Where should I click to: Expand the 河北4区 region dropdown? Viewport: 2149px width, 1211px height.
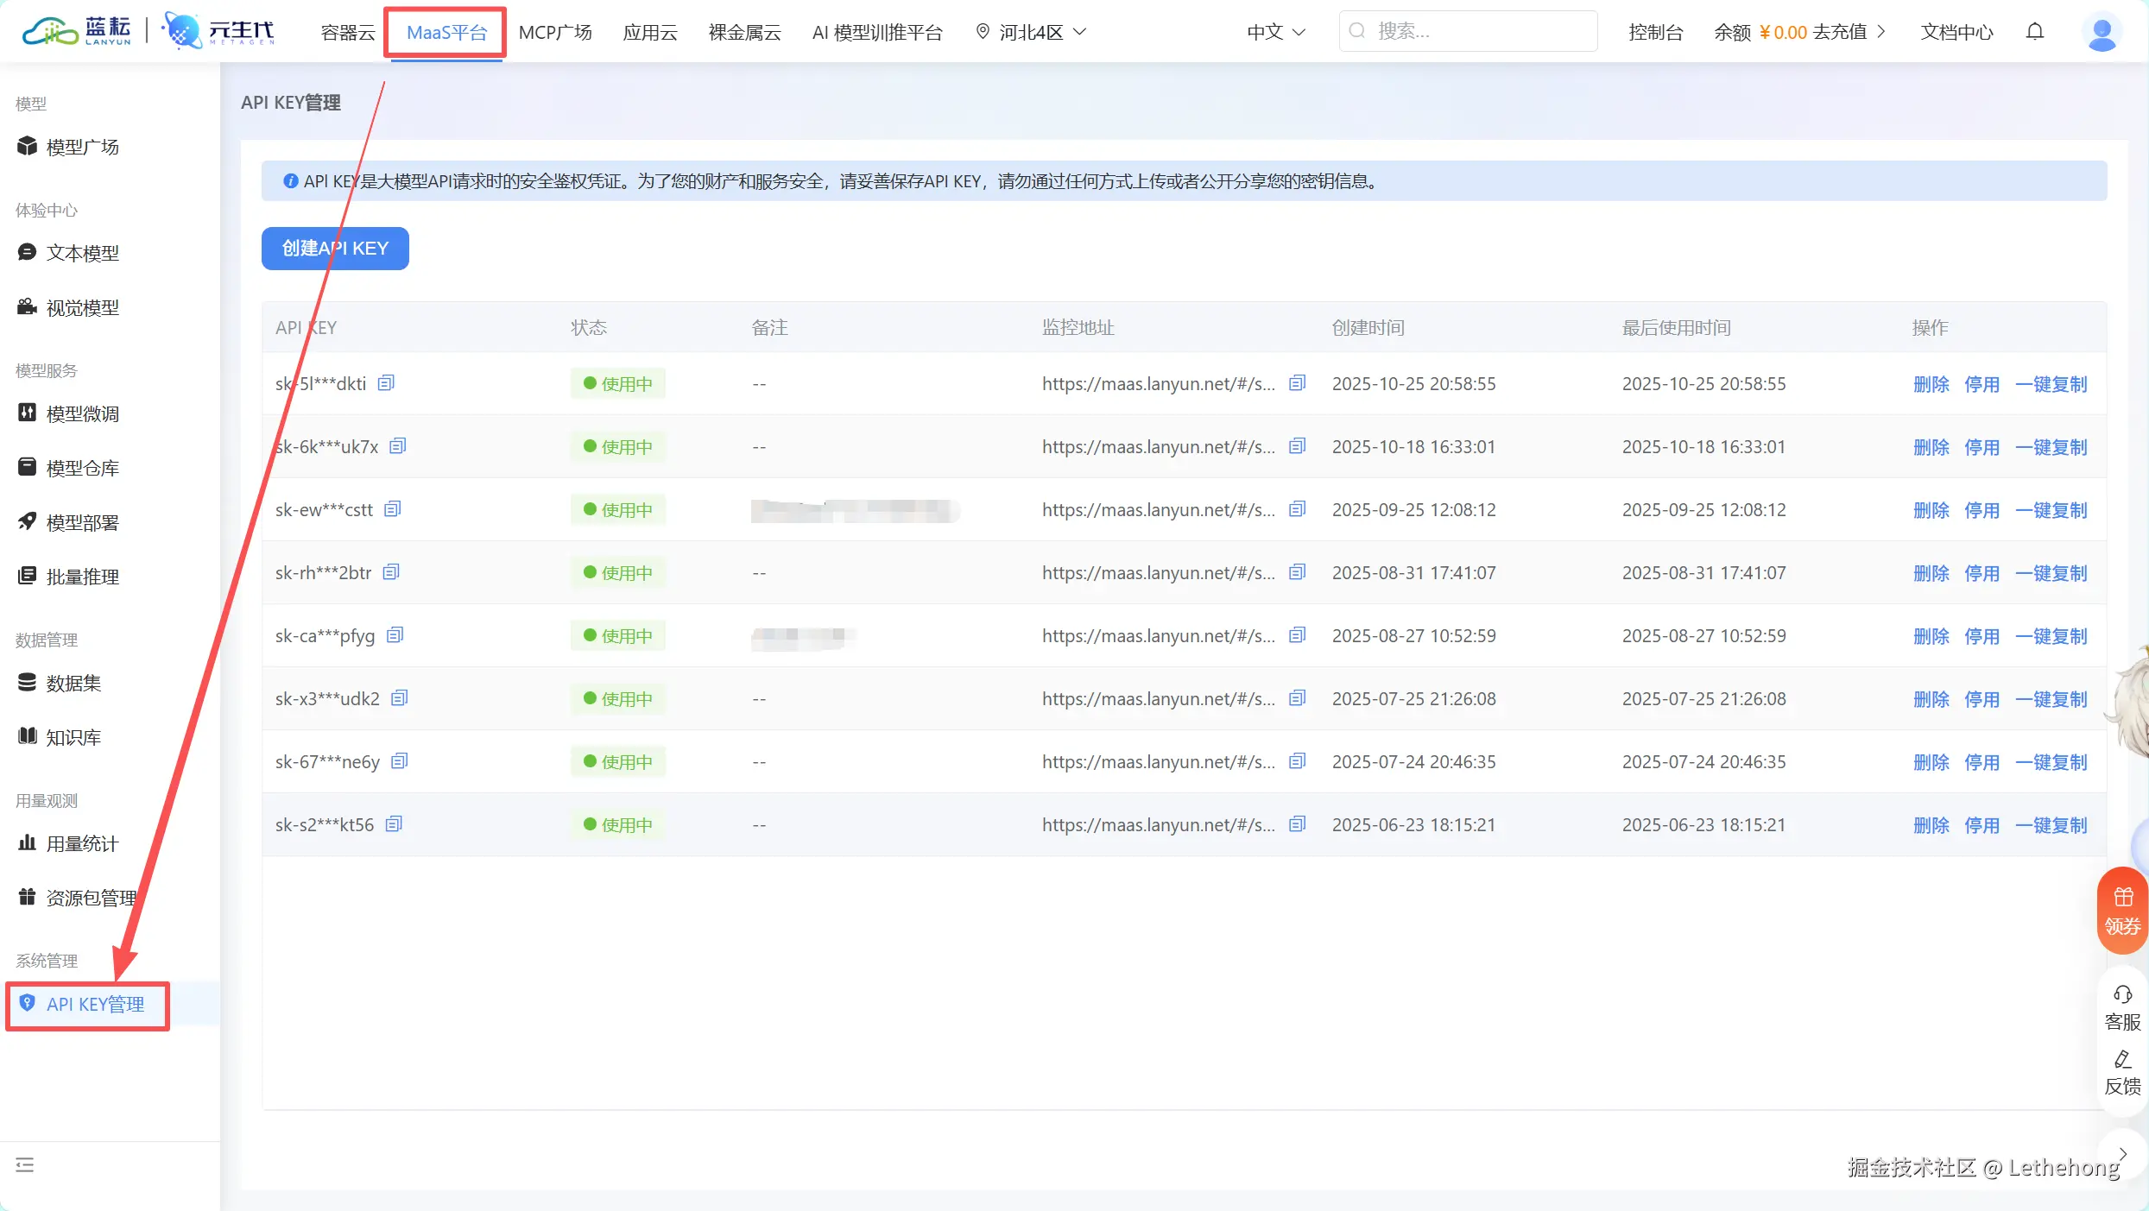point(1031,32)
